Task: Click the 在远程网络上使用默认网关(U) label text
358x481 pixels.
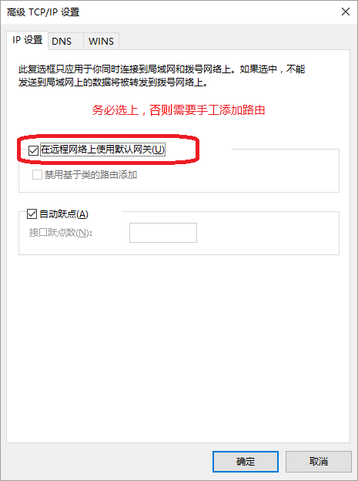Action: coord(102,150)
